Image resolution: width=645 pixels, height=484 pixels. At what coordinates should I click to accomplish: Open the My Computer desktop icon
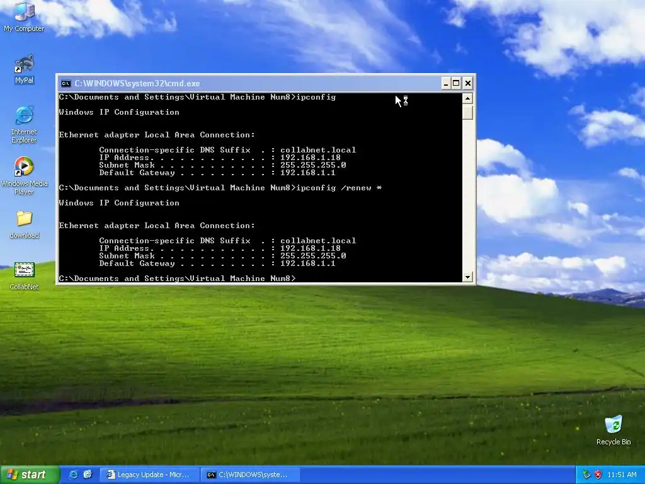point(24,16)
